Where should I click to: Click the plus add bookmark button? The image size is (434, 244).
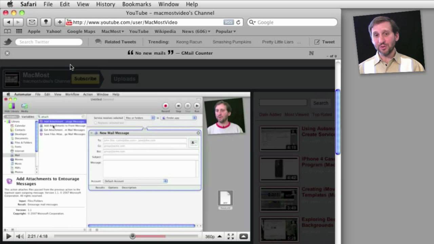pyautogui.click(x=60, y=22)
